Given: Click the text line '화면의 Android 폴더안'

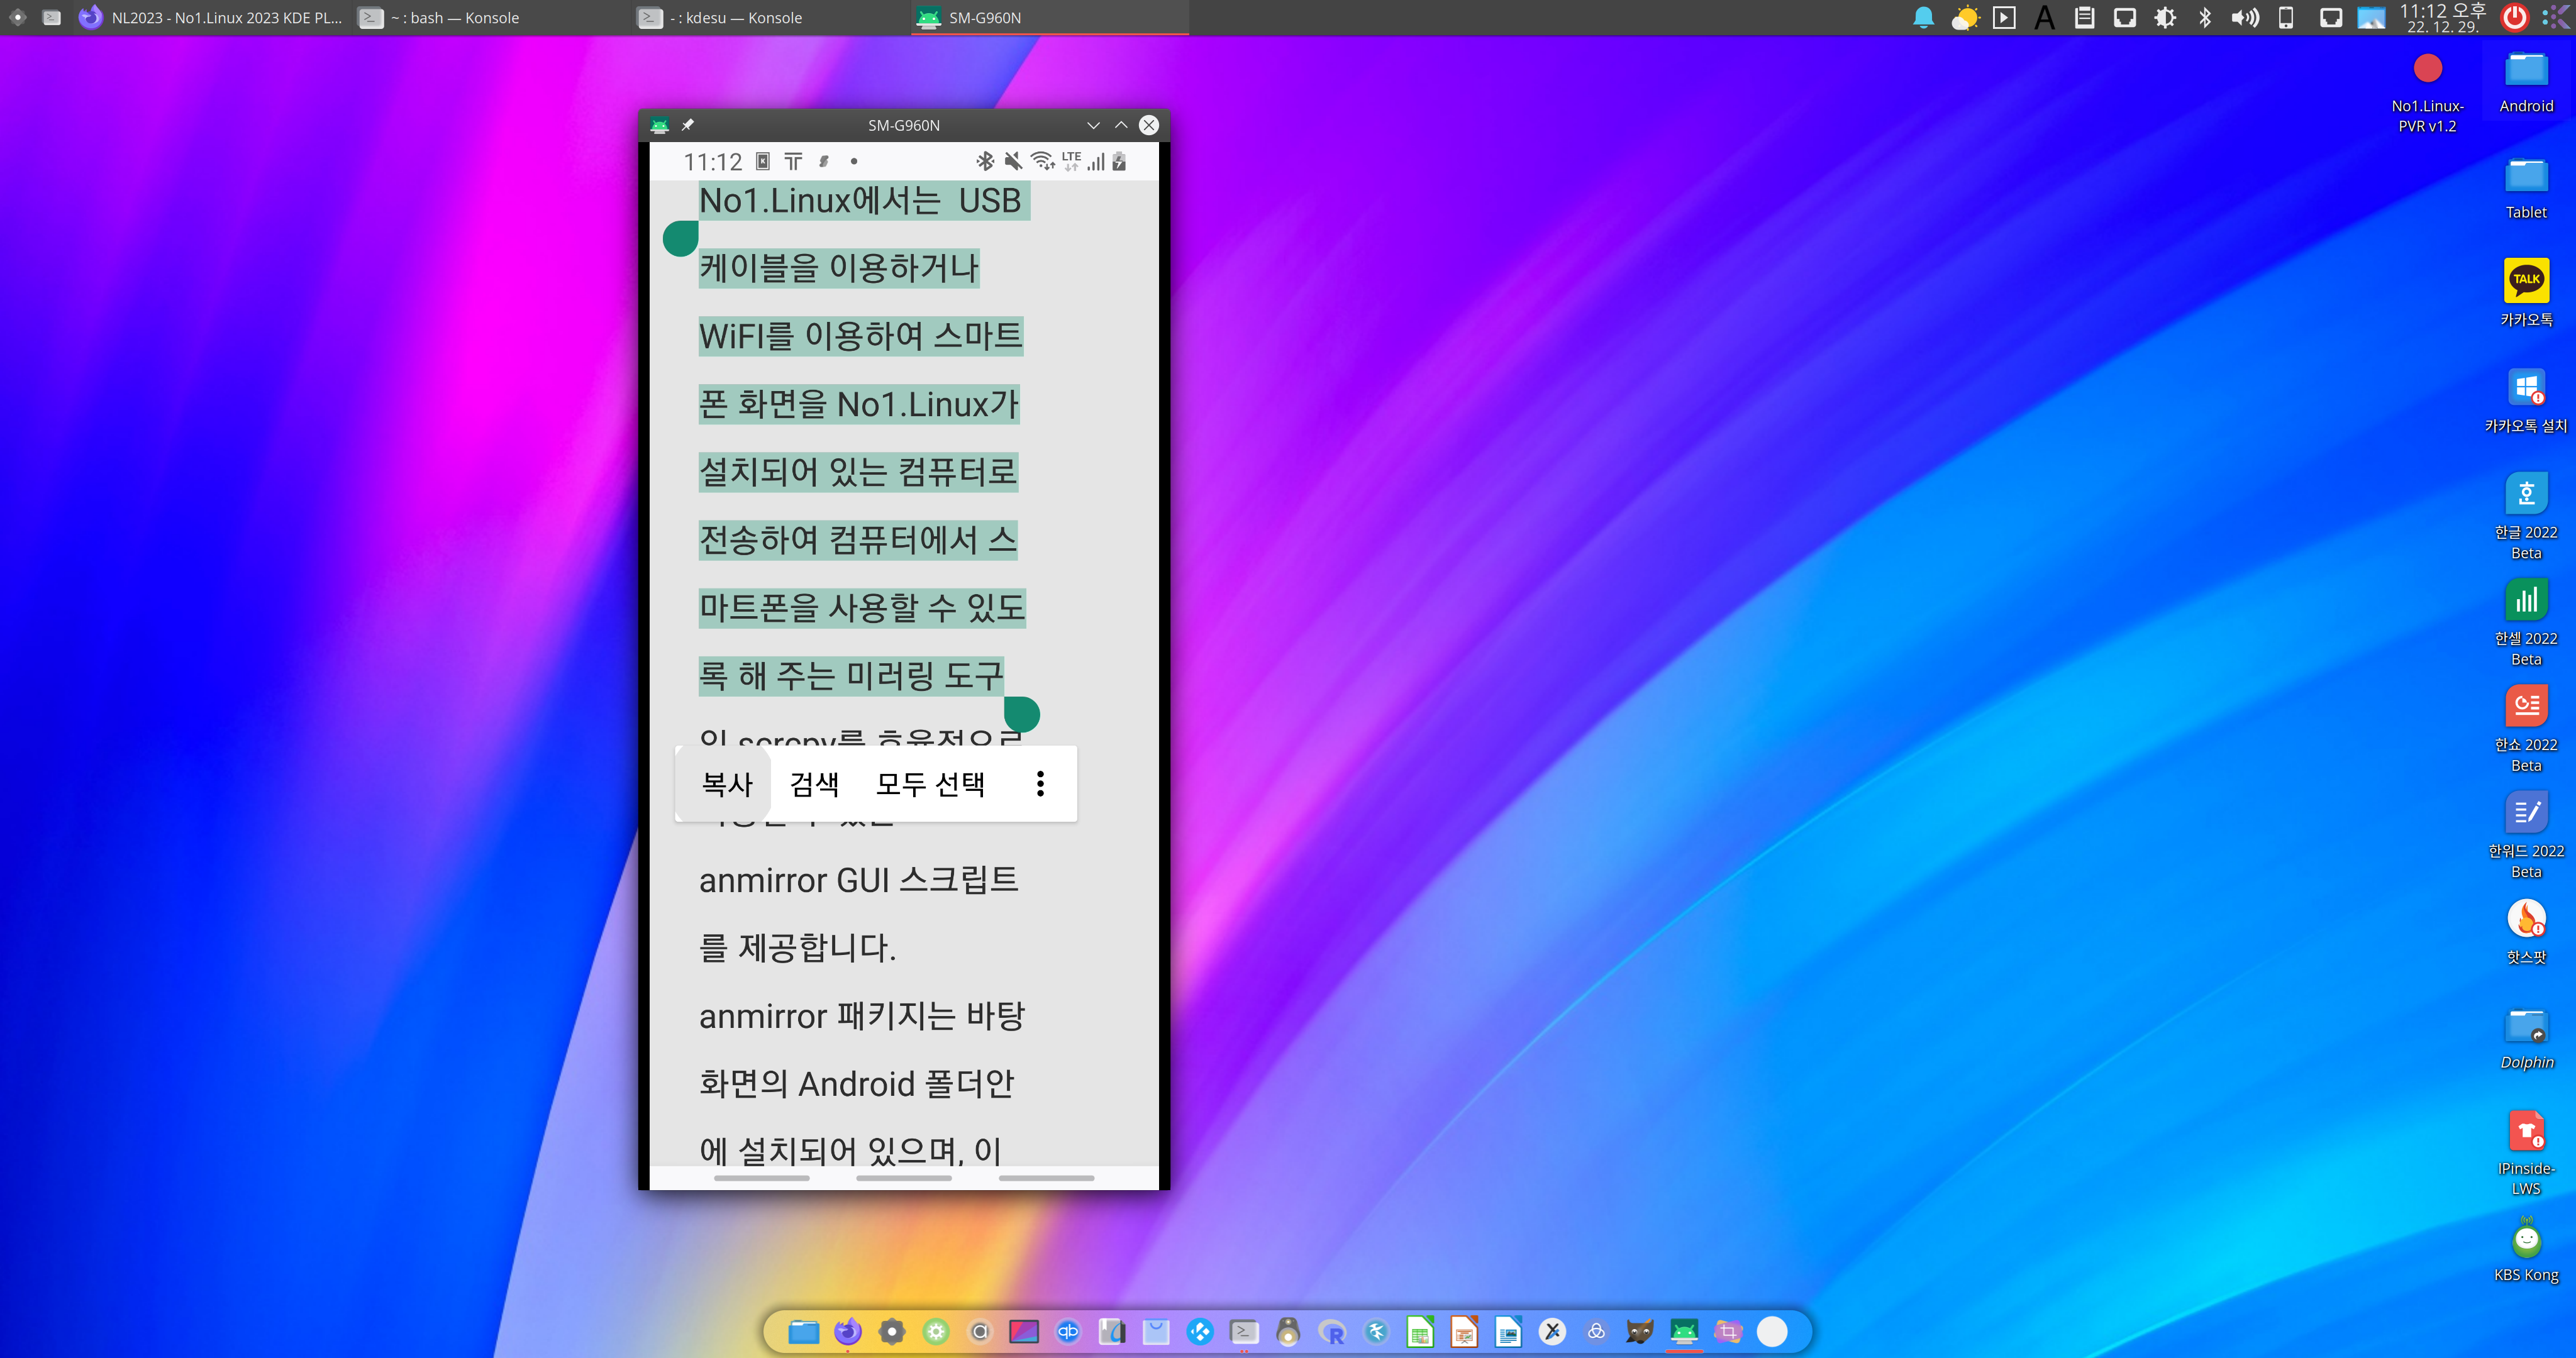Looking at the screenshot, I should pos(857,1084).
